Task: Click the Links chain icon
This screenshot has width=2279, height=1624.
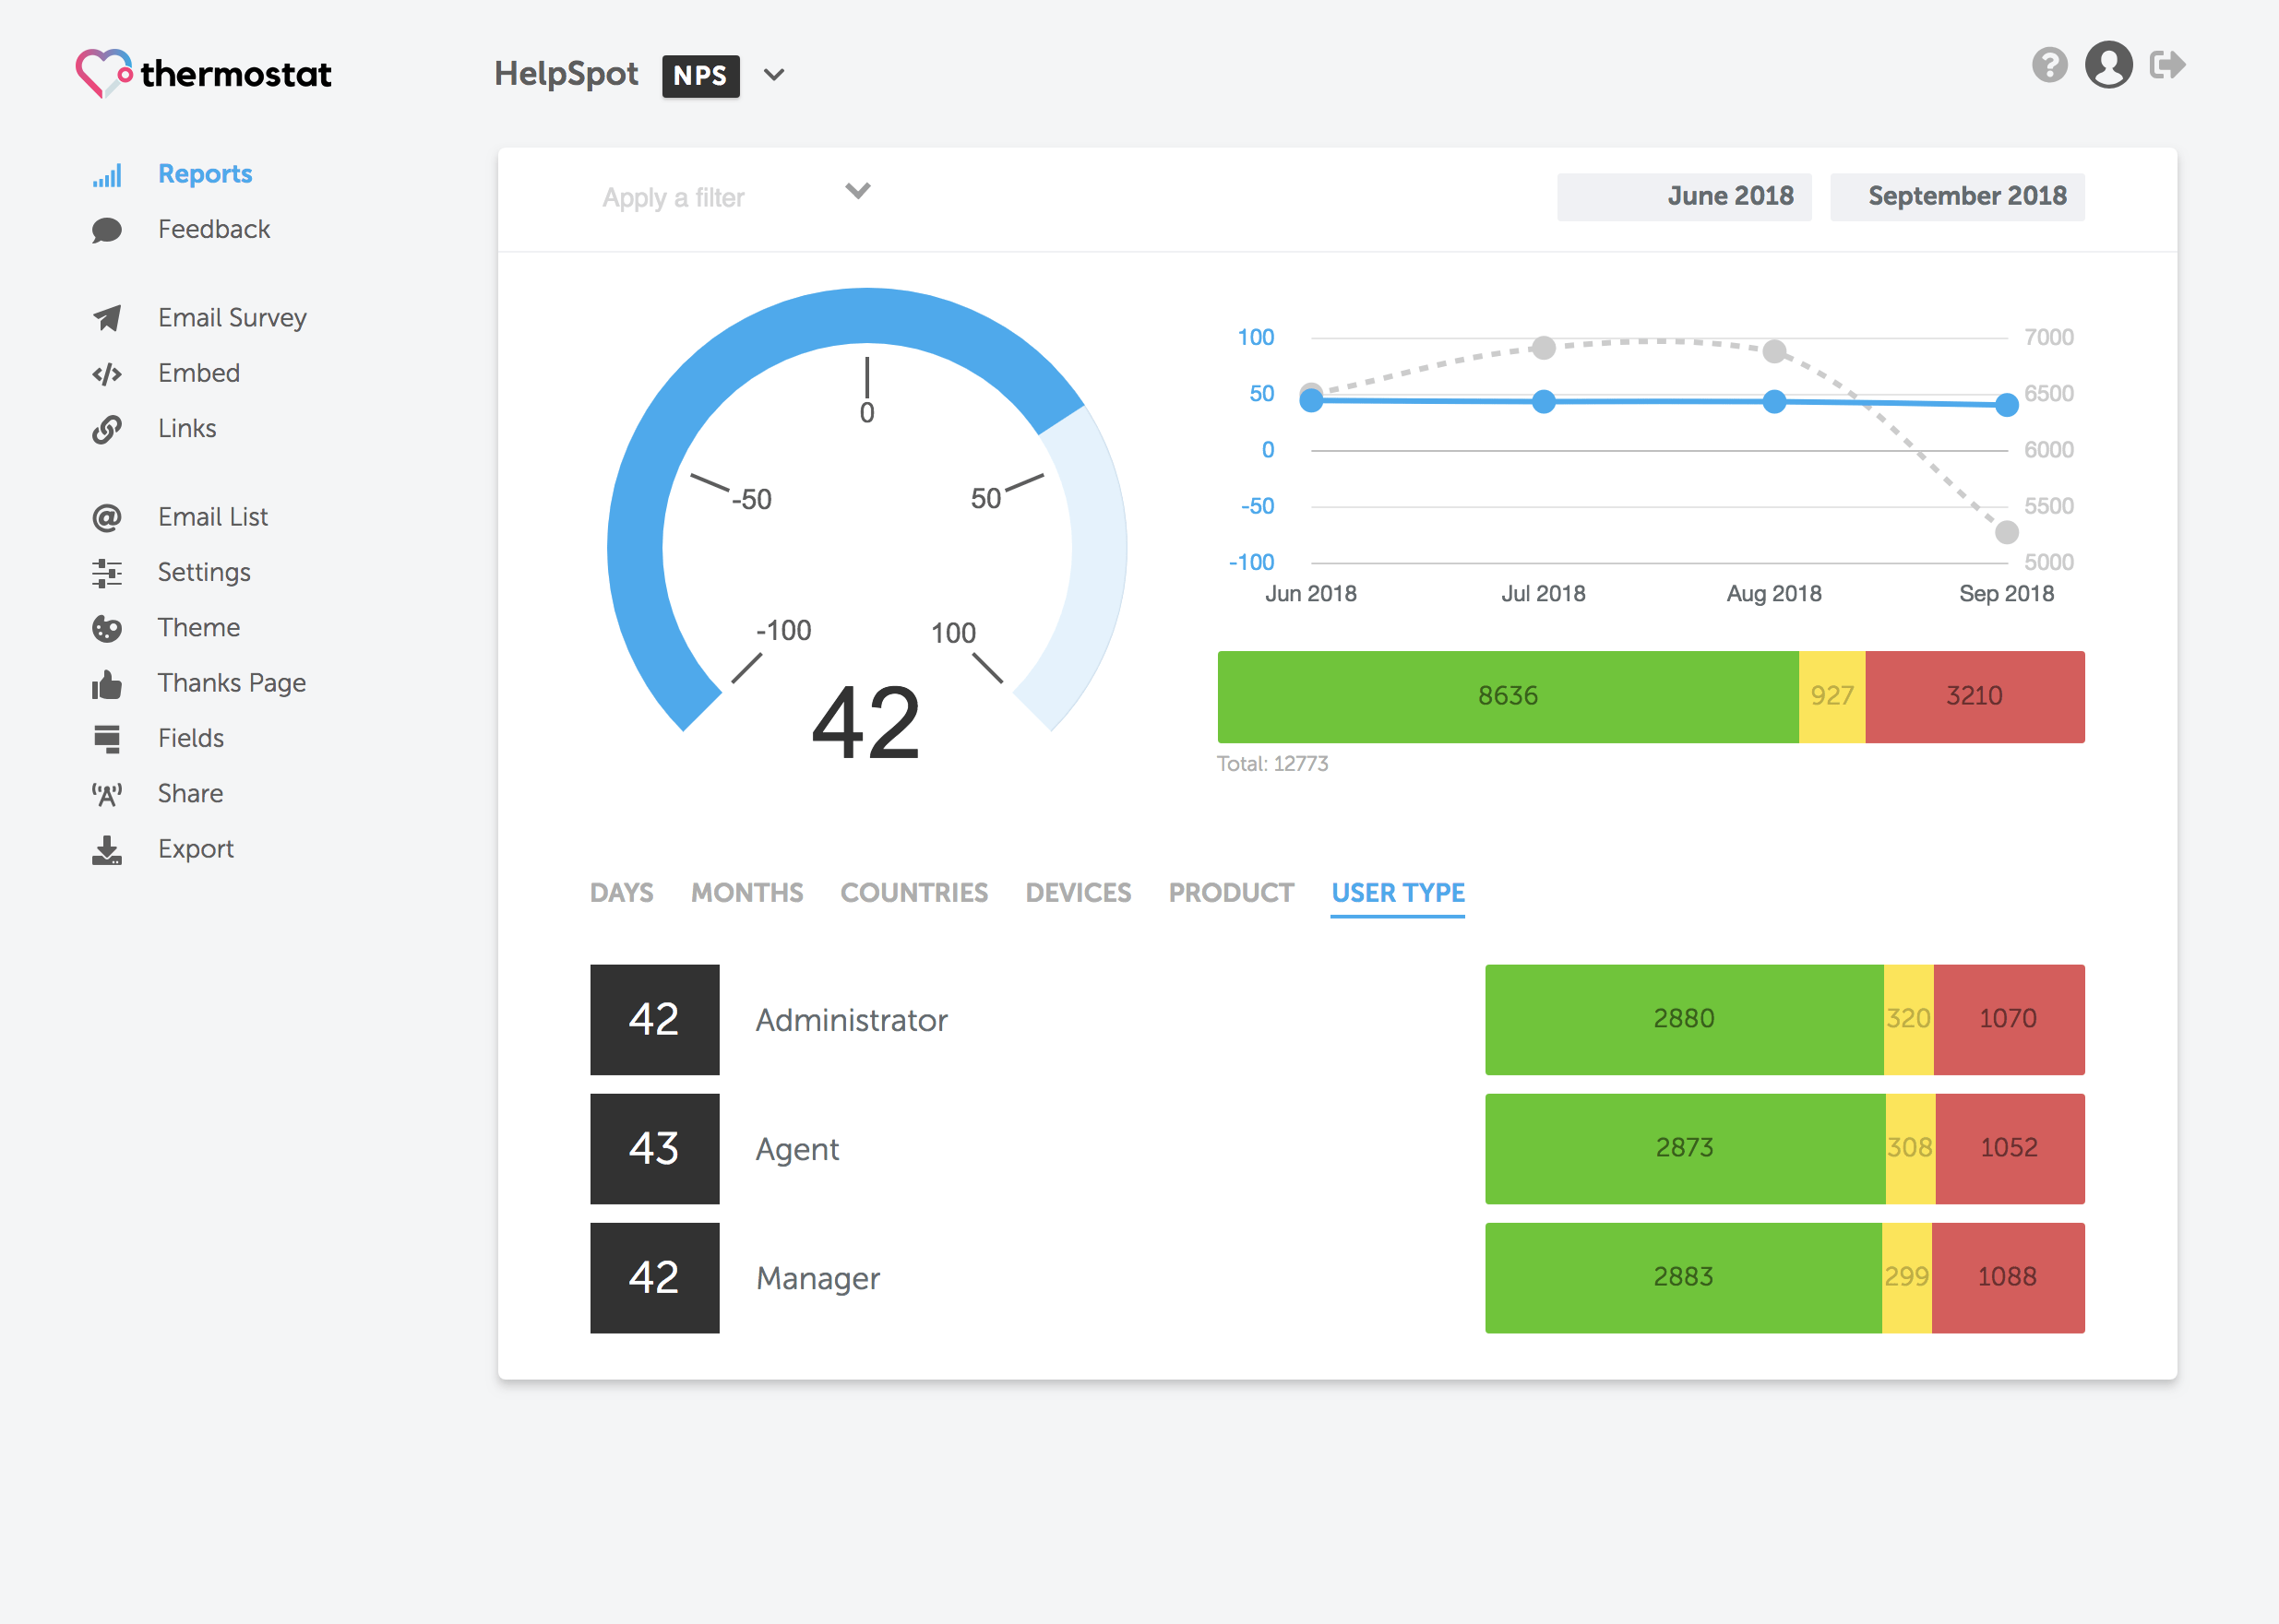Action: [x=107, y=429]
